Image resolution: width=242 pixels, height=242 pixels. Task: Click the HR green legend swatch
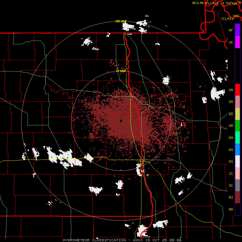[237, 126]
